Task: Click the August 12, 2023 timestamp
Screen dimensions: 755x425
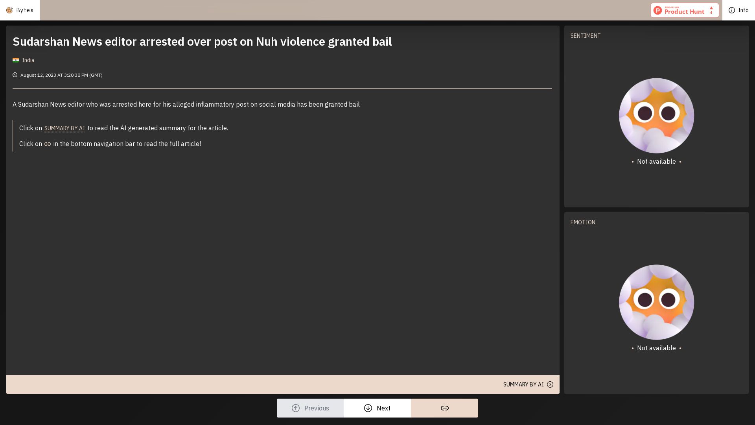Action: pyautogui.click(x=61, y=75)
